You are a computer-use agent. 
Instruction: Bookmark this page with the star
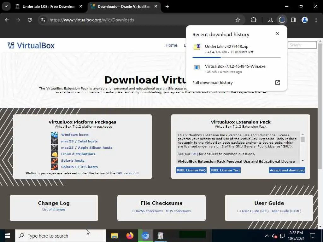coord(238,20)
